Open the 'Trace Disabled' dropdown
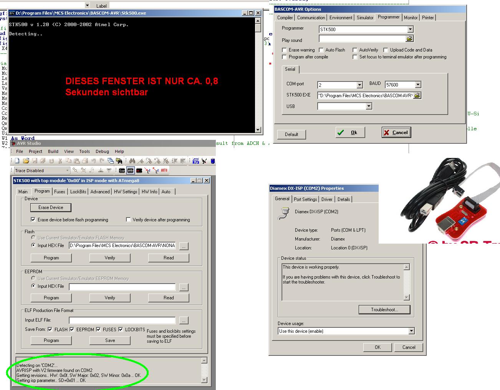The image size is (500, 390). click(x=67, y=170)
